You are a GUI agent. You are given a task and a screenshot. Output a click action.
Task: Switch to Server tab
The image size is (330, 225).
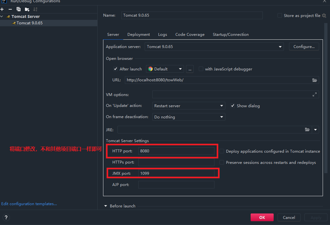pyautogui.click(x=113, y=35)
